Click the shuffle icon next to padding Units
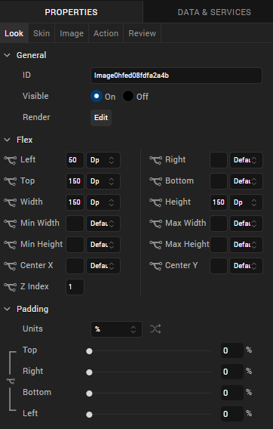Viewport: 273px width, 429px height. pyautogui.click(x=155, y=329)
